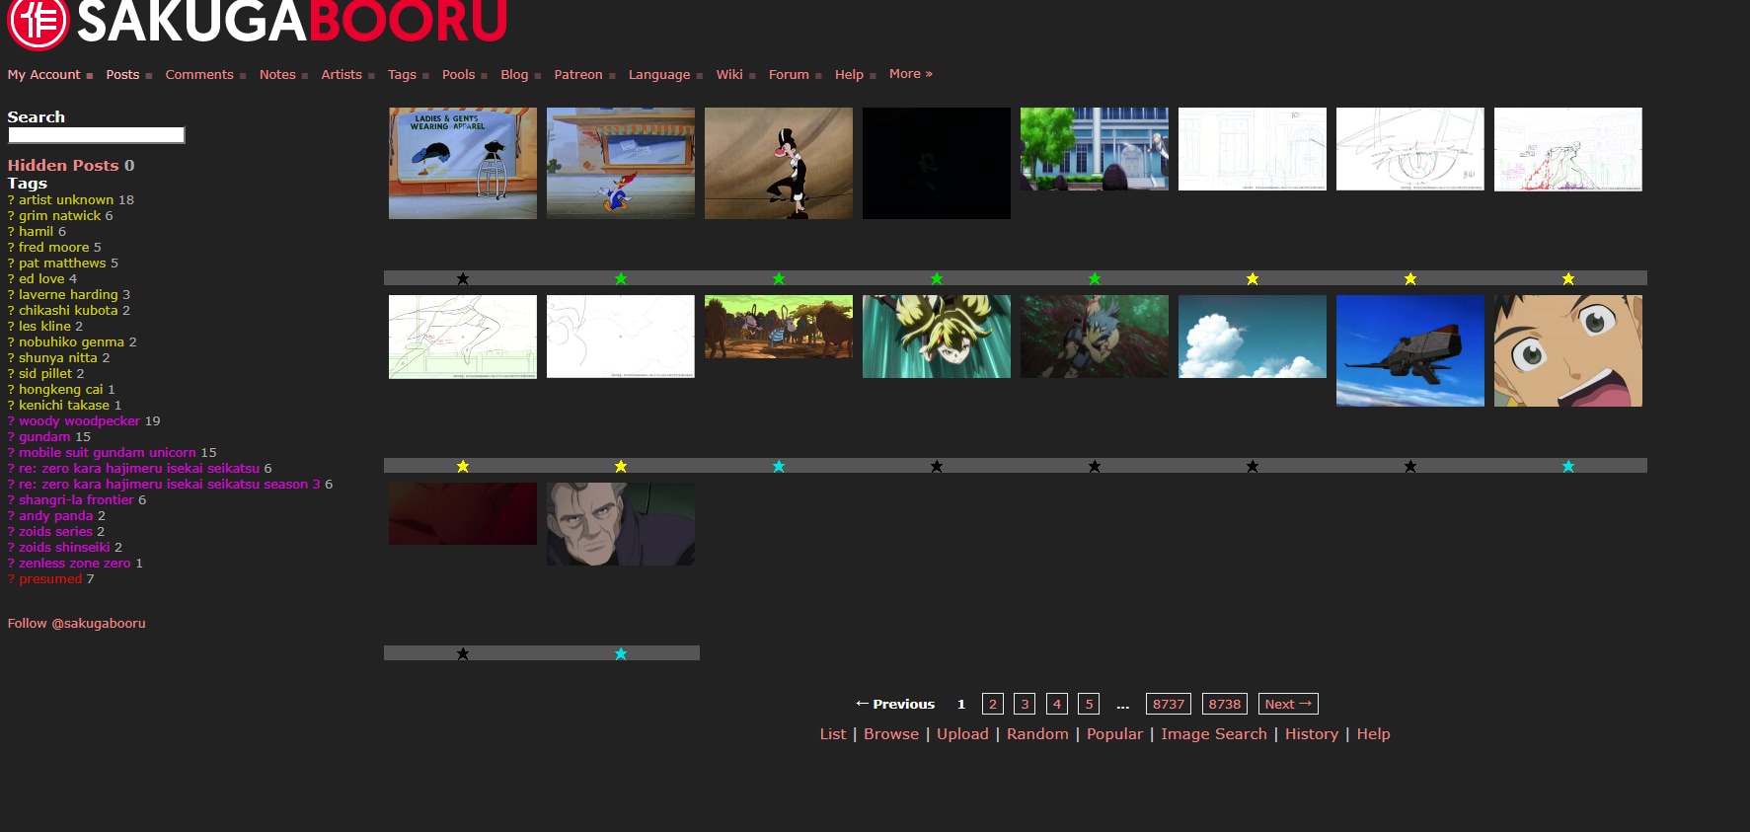Click black star under cloudy sky thumbnail
This screenshot has width=1750, height=832.
click(x=1253, y=467)
